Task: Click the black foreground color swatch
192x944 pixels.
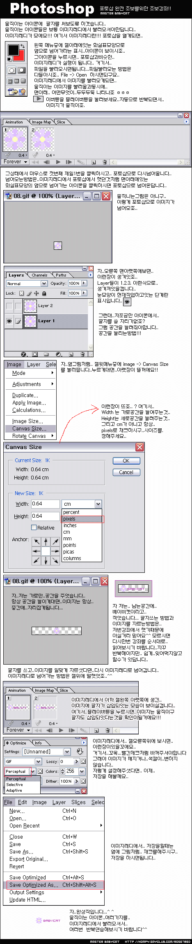Action: pyautogui.click(x=13, y=50)
